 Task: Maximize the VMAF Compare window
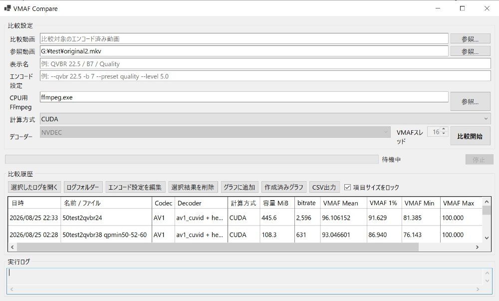463,8
